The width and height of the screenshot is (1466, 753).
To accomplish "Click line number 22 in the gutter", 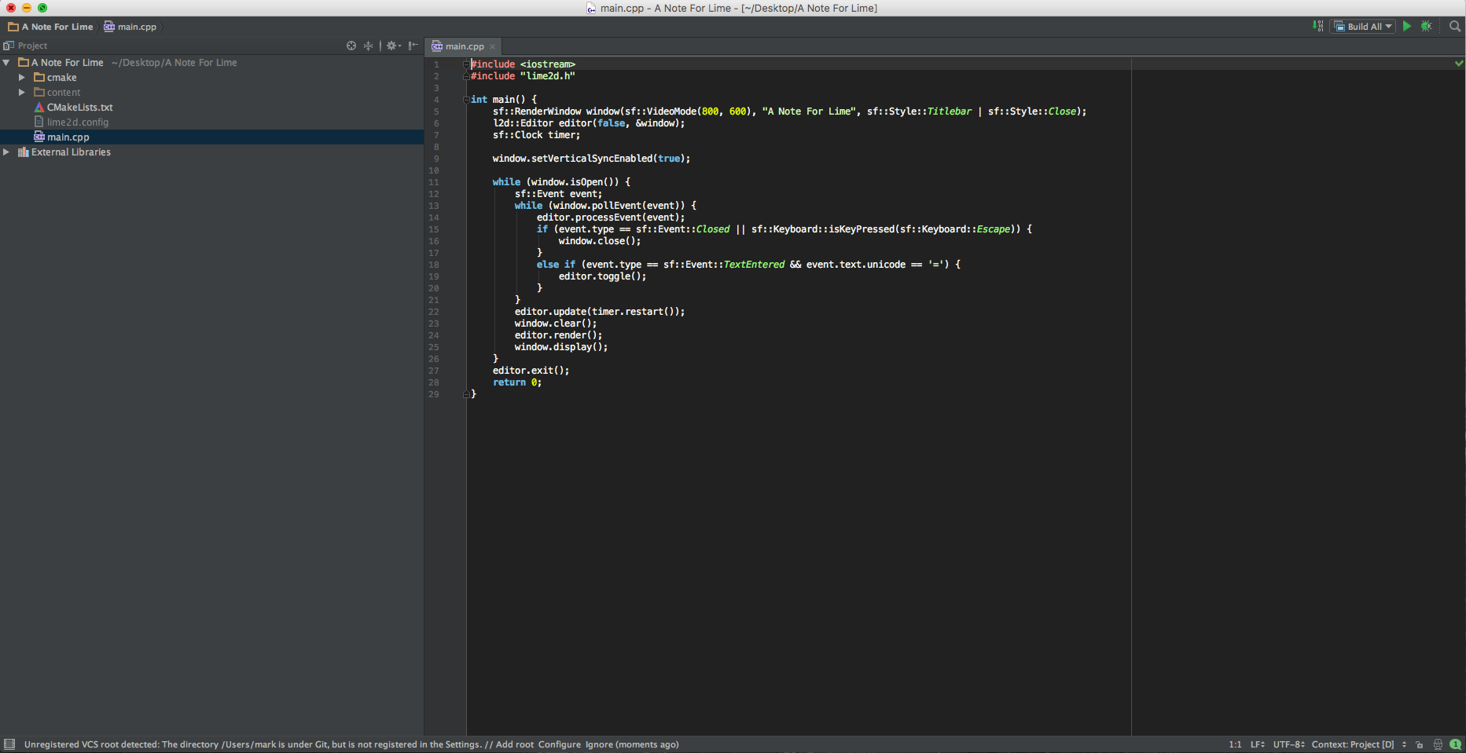I will pos(434,312).
